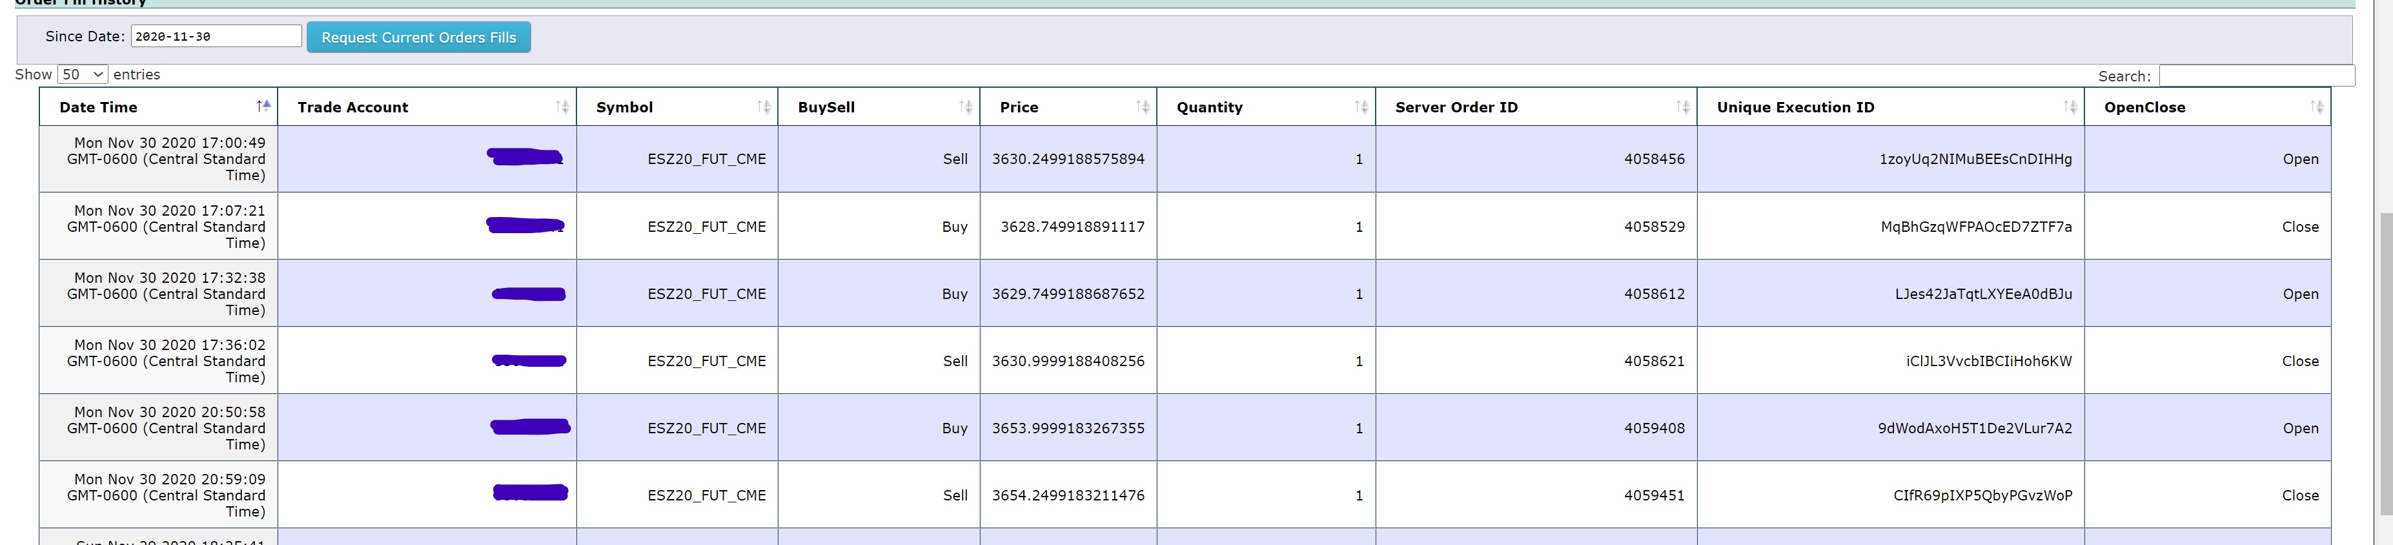
Task: Sort table by Server Order ID column
Action: [1536, 107]
